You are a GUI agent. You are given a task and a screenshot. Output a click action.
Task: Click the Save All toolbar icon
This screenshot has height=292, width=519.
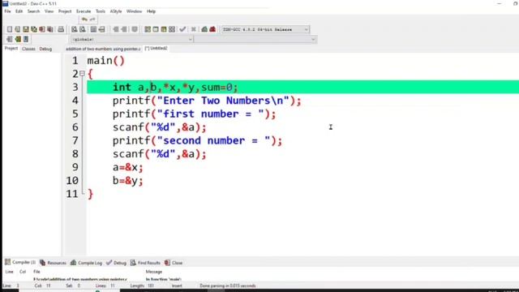pos(34,29)
